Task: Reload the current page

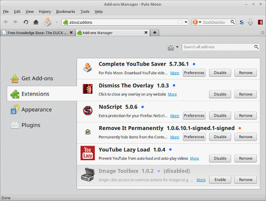Action: [x=26, y=22]
